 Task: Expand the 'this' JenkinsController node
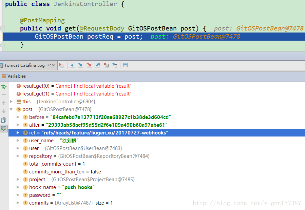11,102
